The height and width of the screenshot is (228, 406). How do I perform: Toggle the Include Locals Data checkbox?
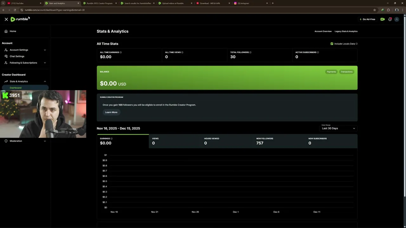332,44
